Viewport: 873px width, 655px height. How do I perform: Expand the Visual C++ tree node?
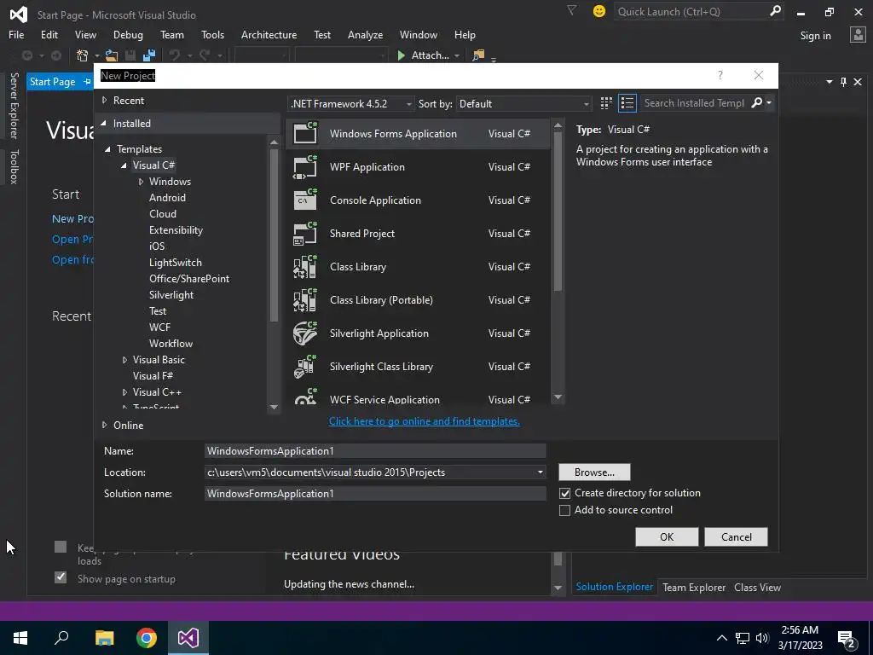tap(124, 392)
